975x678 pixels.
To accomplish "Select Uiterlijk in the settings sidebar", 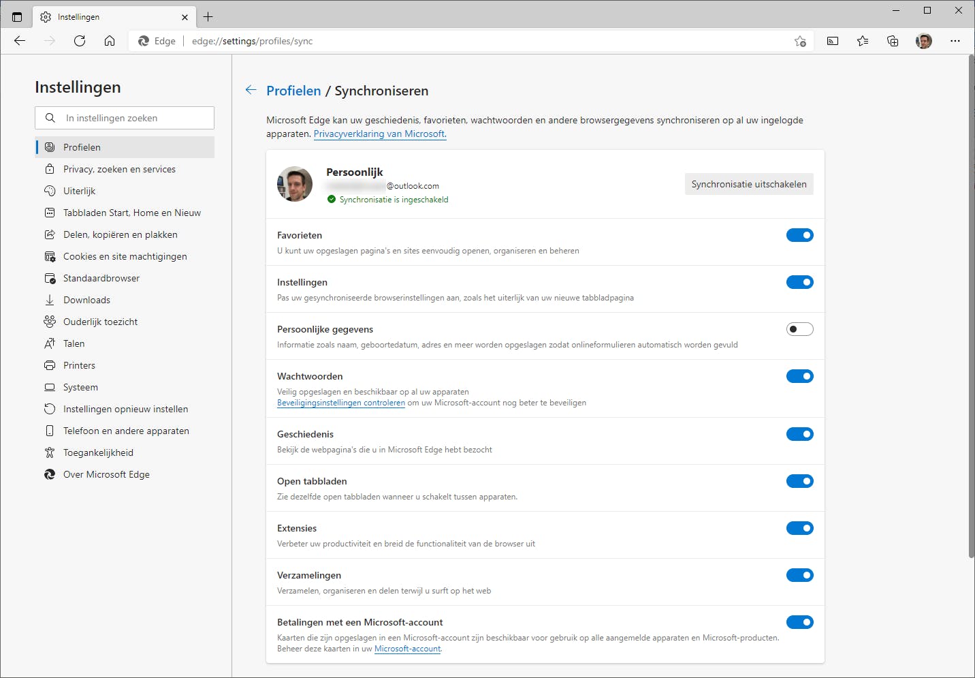I will tap(79, 191).
